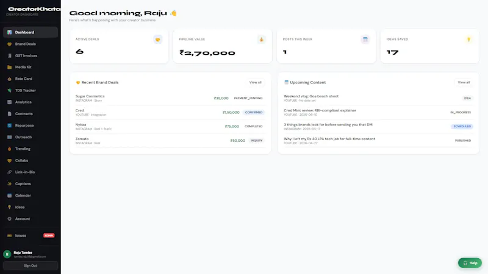Click the TDS Tracker chart icon
The height and width of the screenshot is (274, 488).
(x=9, y=90)
